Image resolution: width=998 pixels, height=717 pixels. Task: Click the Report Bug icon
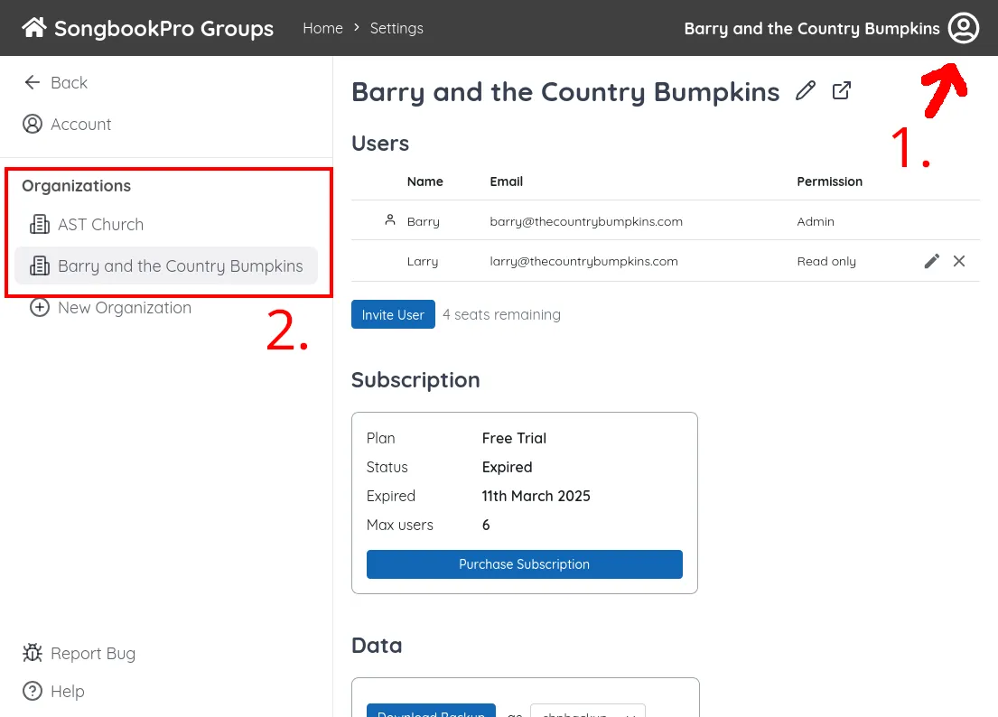(x=32, y=653)
